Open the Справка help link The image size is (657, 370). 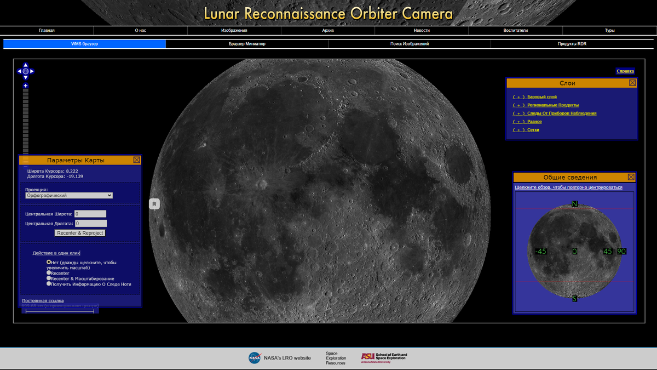click(x=625, y=71)
